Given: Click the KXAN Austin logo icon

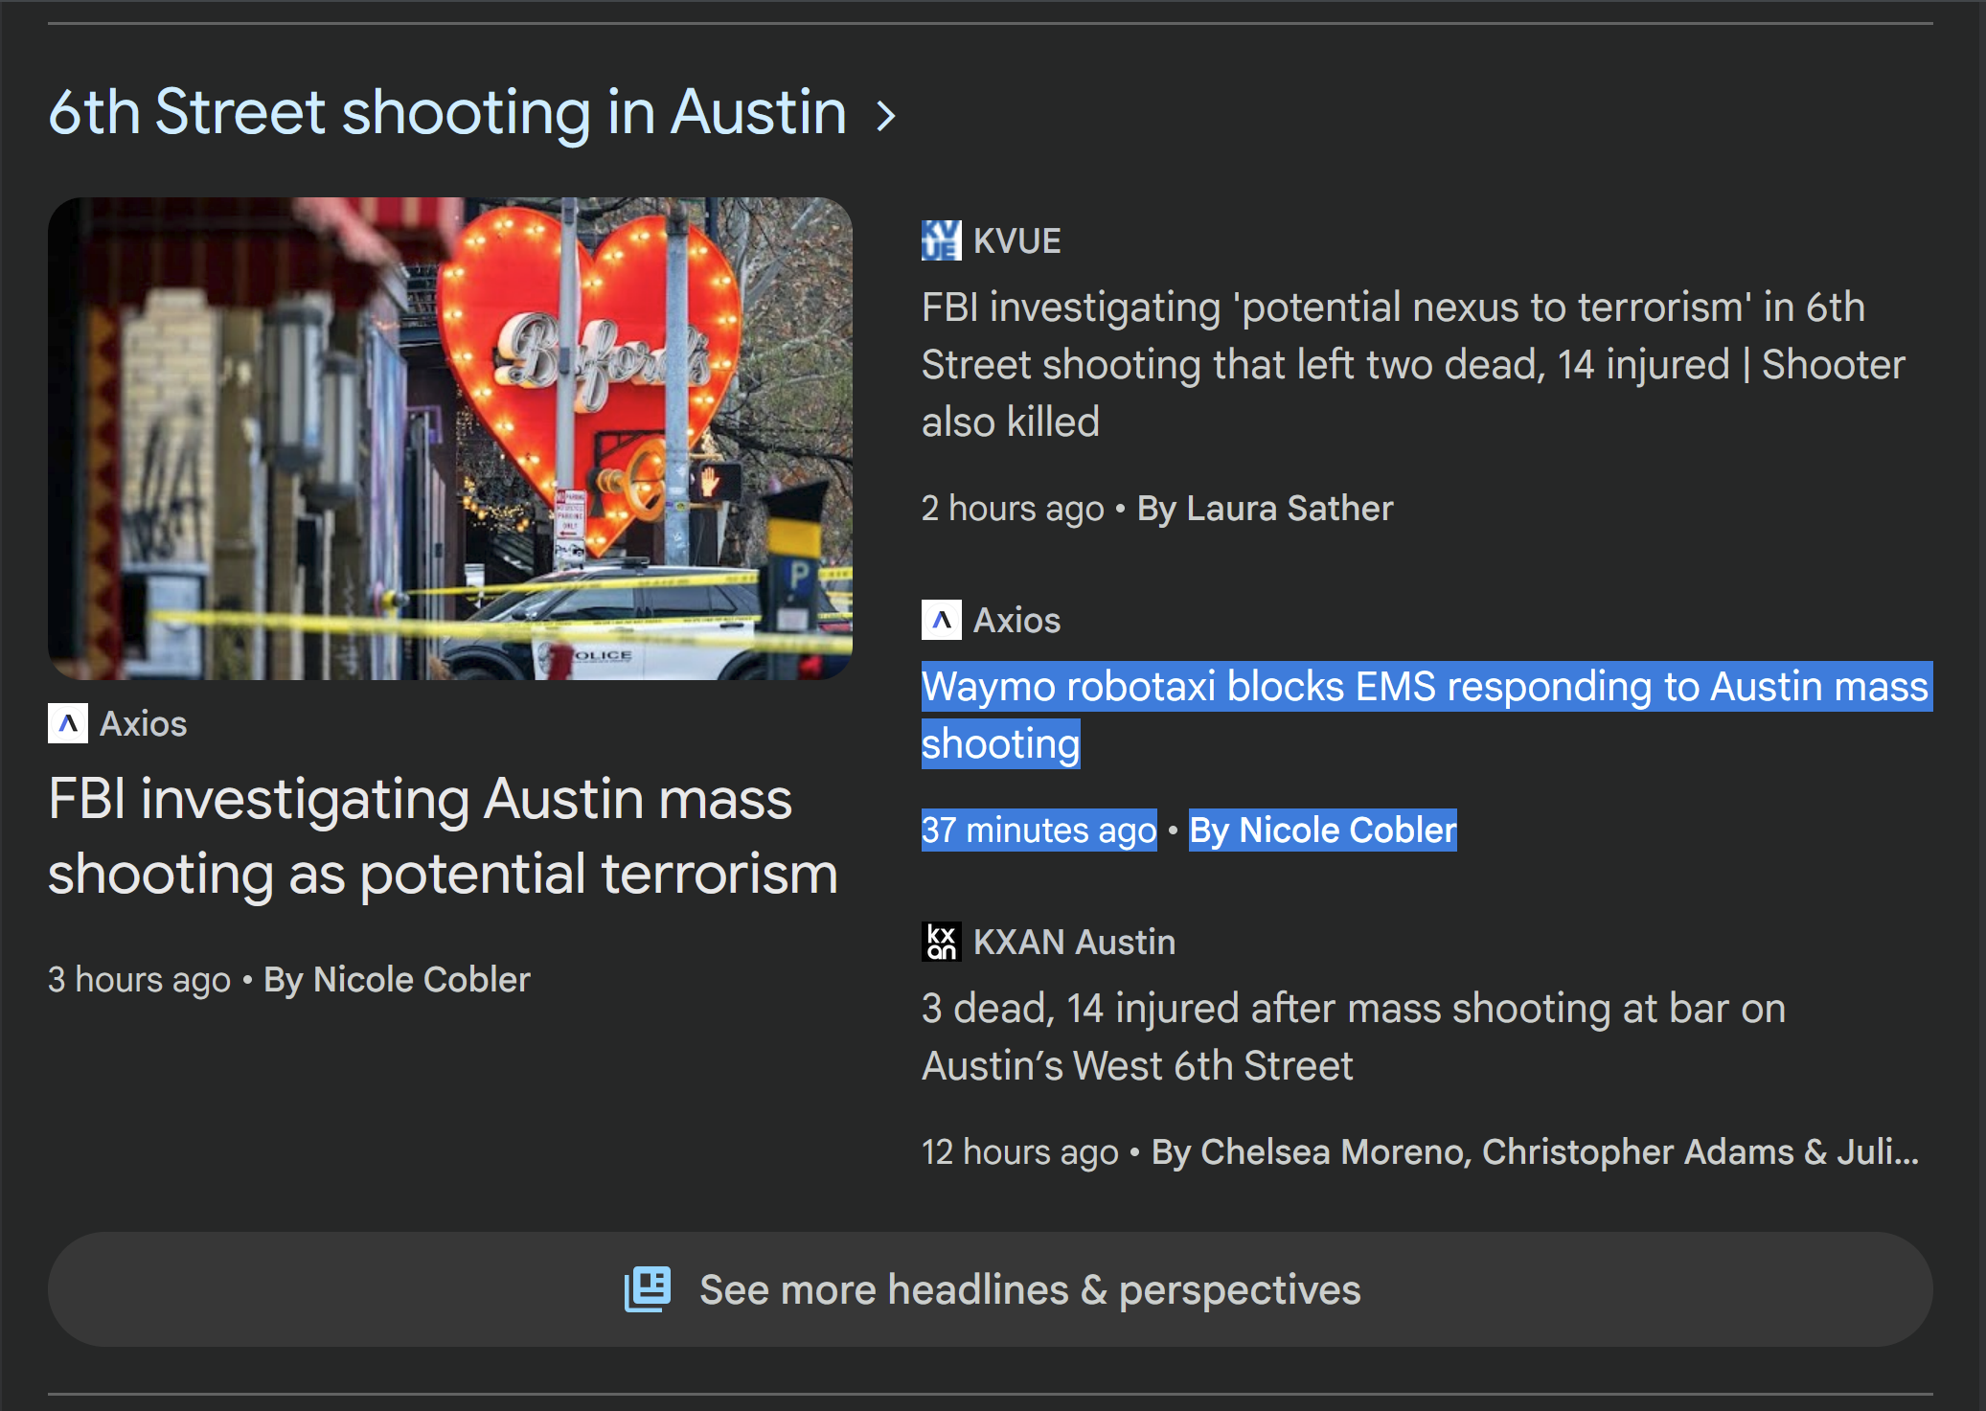Looking at the screenshot, I should tap(941, 942).
